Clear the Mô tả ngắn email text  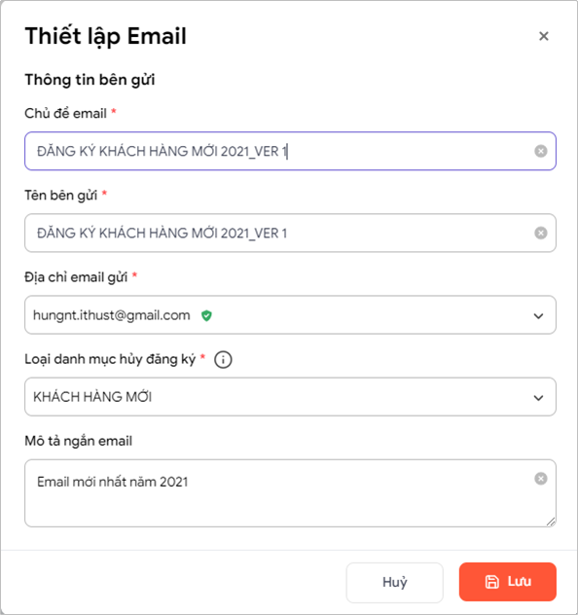pos(541,479)
